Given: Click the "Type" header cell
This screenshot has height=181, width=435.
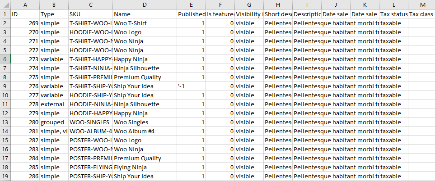Looking at the screenshot, I should click(x=54, y=14).
